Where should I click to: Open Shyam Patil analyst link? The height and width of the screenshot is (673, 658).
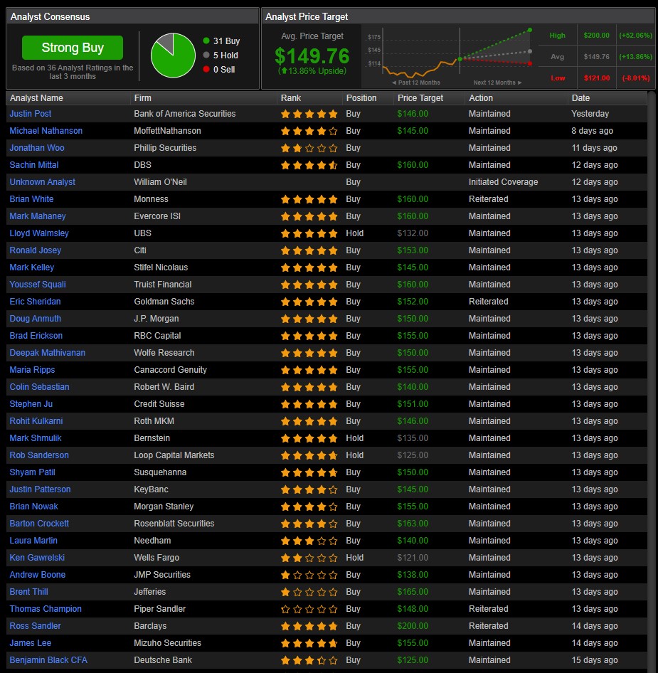click(x=32, y=472)
